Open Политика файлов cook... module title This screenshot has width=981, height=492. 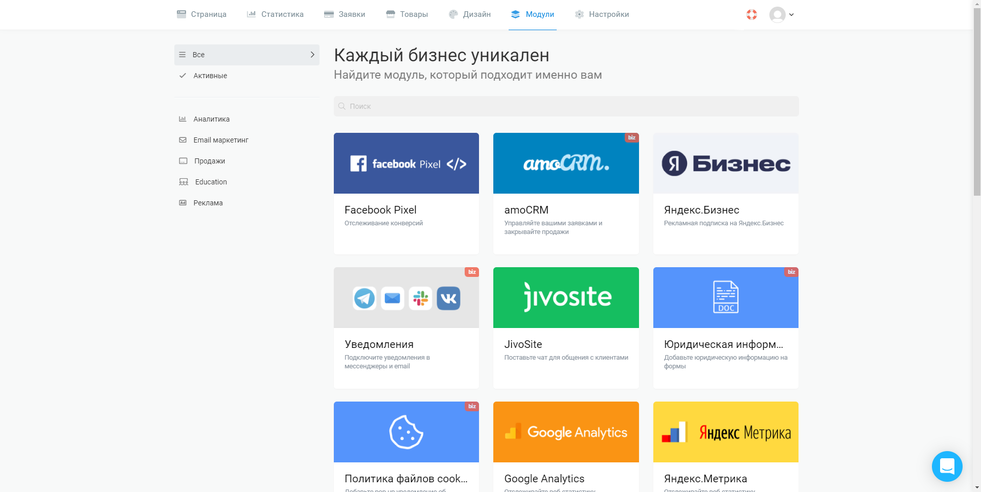click(406, 479)
